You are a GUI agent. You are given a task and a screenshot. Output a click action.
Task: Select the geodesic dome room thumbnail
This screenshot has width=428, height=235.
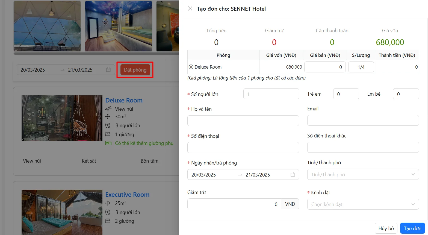47,26
